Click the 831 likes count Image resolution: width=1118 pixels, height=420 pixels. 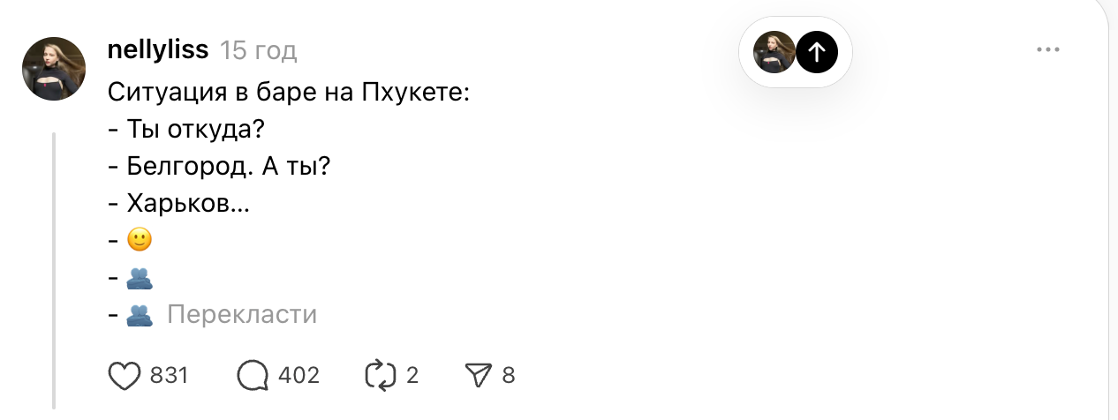tap(169, 376)
